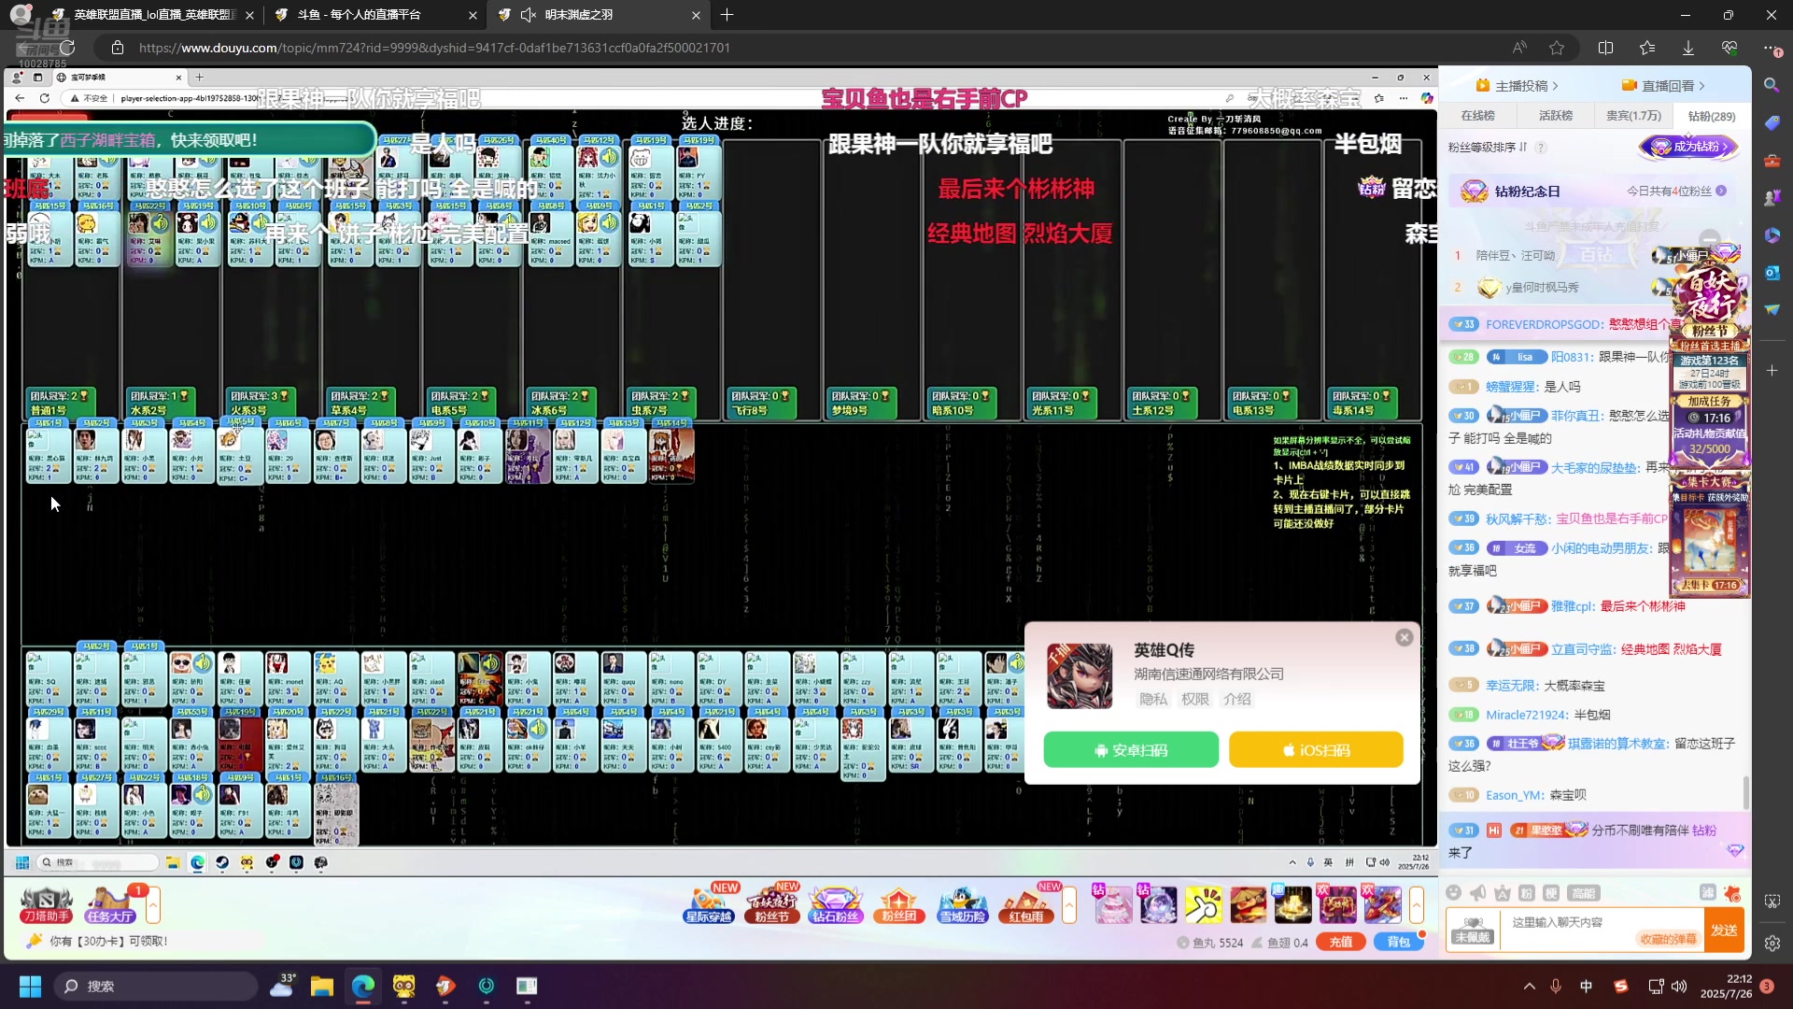Open the 滤 chat filter option
1793x1009 pixels.
(1707, 893)
